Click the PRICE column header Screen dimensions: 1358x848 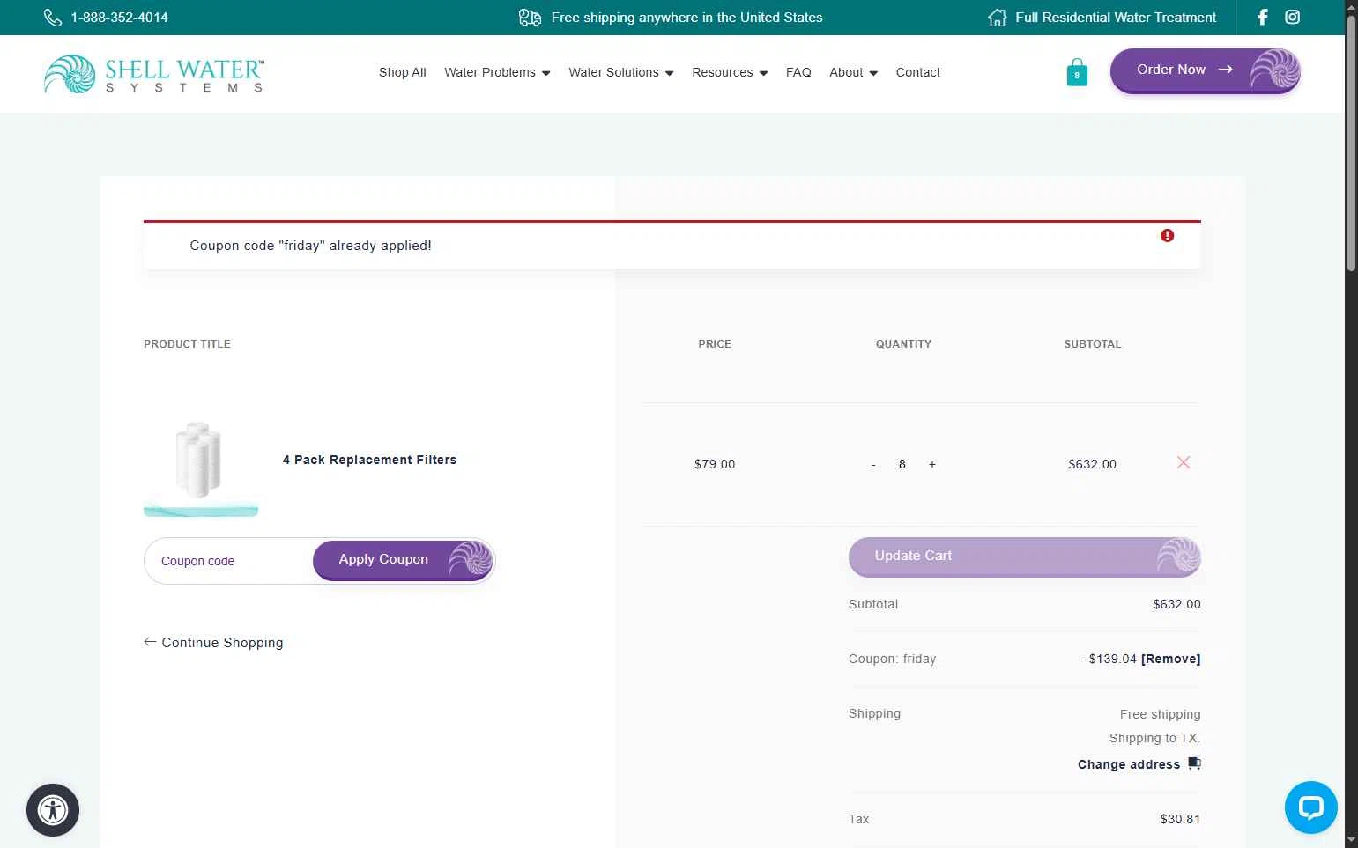pyautogui.click(x=715, y=344)
